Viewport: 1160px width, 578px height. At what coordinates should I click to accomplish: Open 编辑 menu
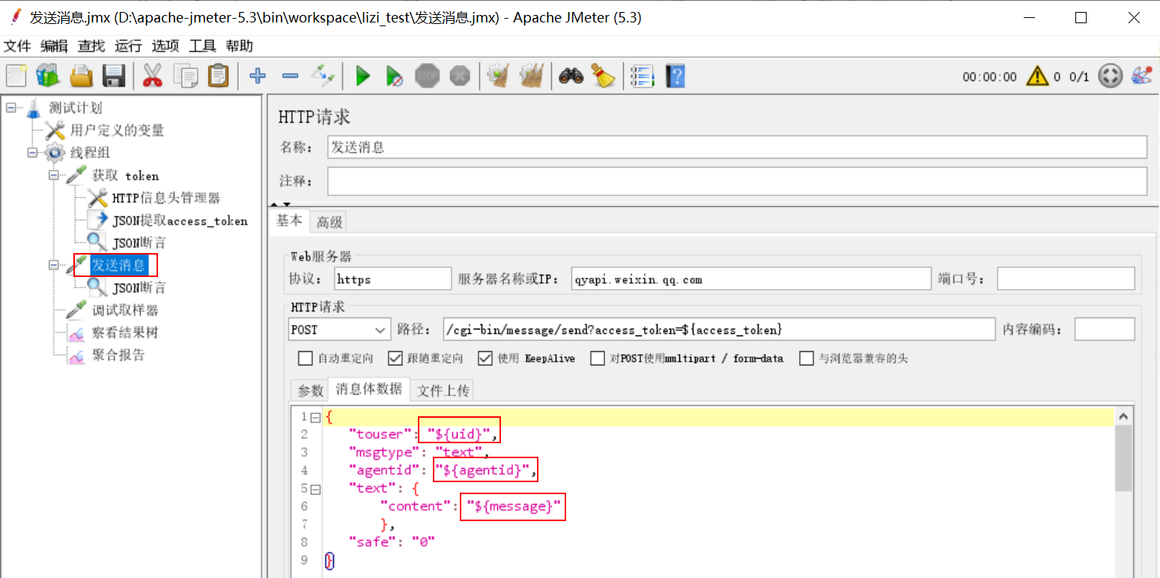pos(54,46)
